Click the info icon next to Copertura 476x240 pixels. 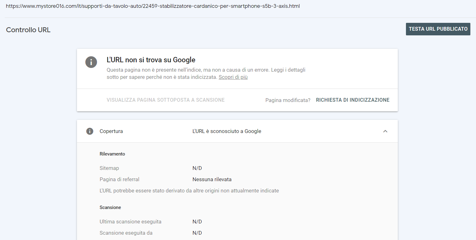coord(90,131)
